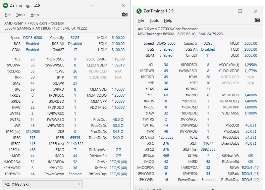Maximize the MS-Challenger ZenTimings window
265x190 pixels.
tap(240, 11)
